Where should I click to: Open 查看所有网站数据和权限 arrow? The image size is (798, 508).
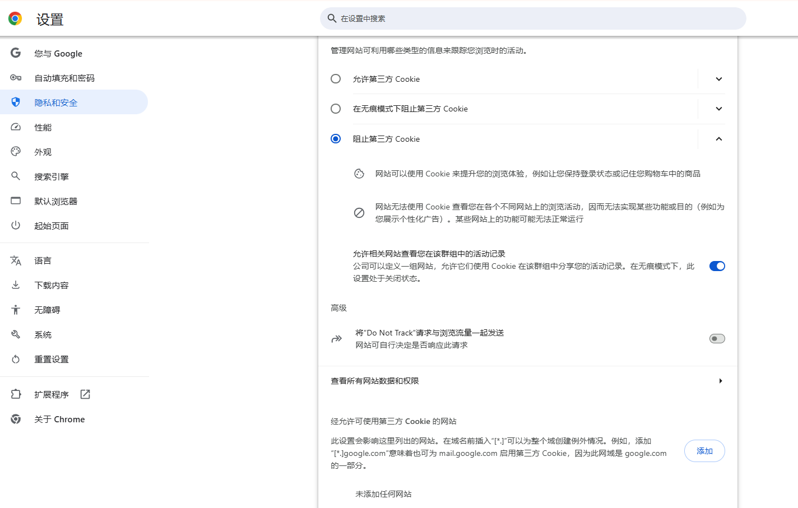(x=721, y=381)
